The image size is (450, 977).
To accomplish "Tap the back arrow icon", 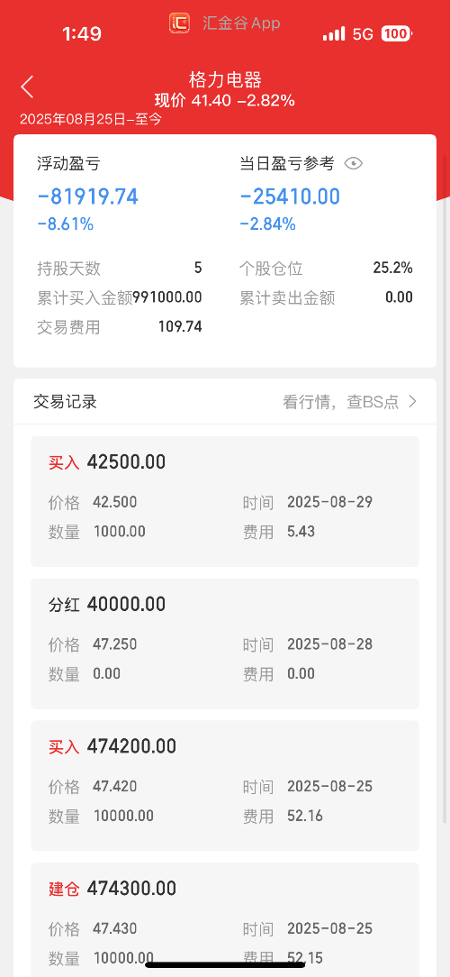I will point(27,87).
